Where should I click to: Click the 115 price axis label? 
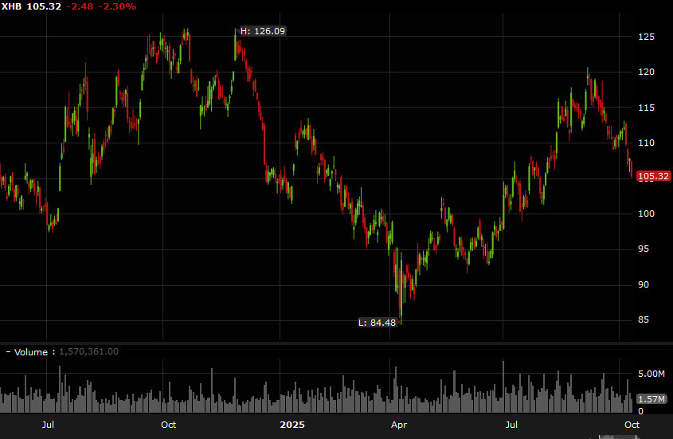(646, 108)
